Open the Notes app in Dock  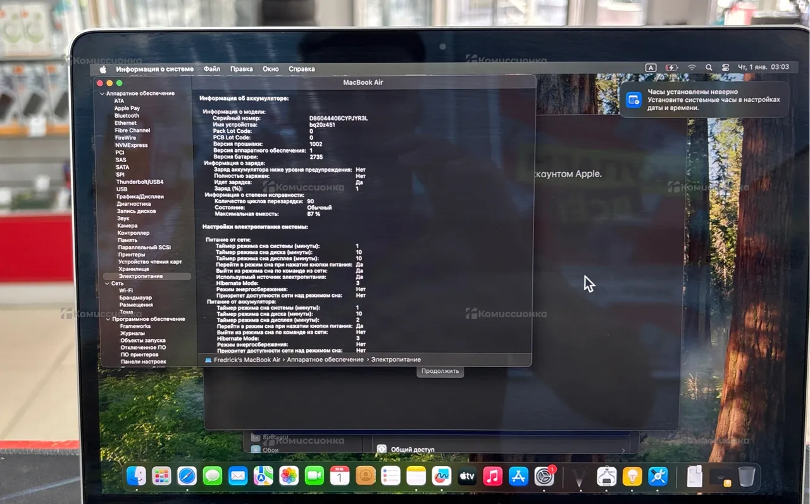[416, 476]
